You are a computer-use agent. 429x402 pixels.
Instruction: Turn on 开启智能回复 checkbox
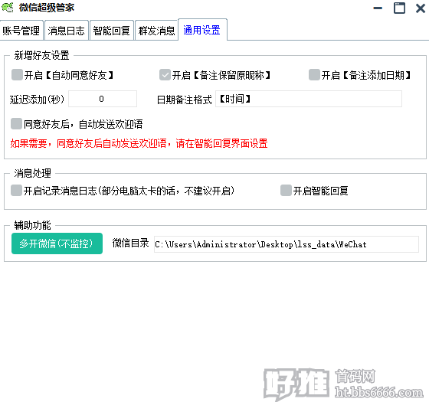point(286,191)
